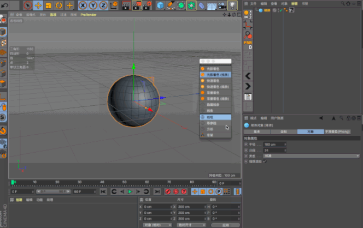Image resolution: width=363 pixels, height=228 pixels.
Task: Toggle the X axis lock
Action: (x=83, y=5)
